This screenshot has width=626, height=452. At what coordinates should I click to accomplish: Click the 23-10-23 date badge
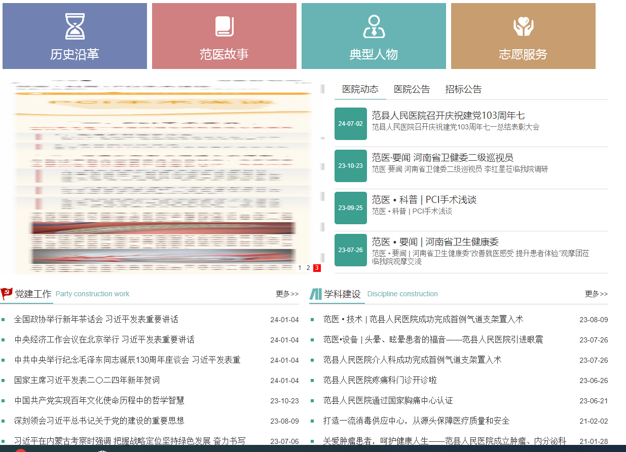pyautogui.click(x=351, y=166)
